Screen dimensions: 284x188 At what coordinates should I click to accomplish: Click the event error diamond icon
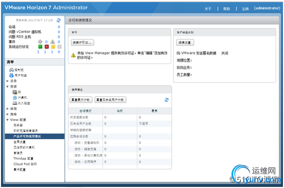tap(40, 42)
